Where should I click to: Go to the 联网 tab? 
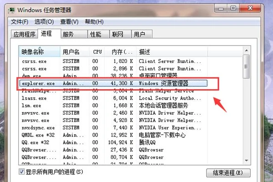pos(120,34)
